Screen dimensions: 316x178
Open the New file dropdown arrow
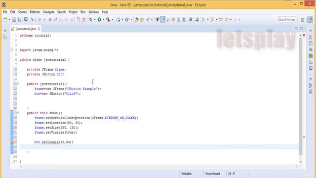[9, 19]
